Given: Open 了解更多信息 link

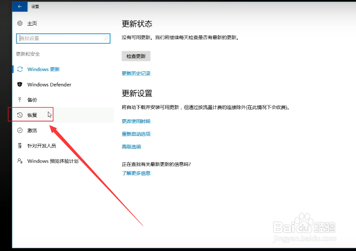Looking at the screenshot, I should (136, 173).
